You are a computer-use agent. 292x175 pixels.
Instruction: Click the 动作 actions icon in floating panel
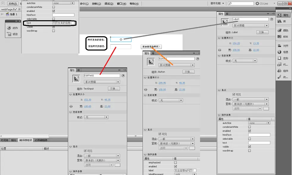(9, 28)
